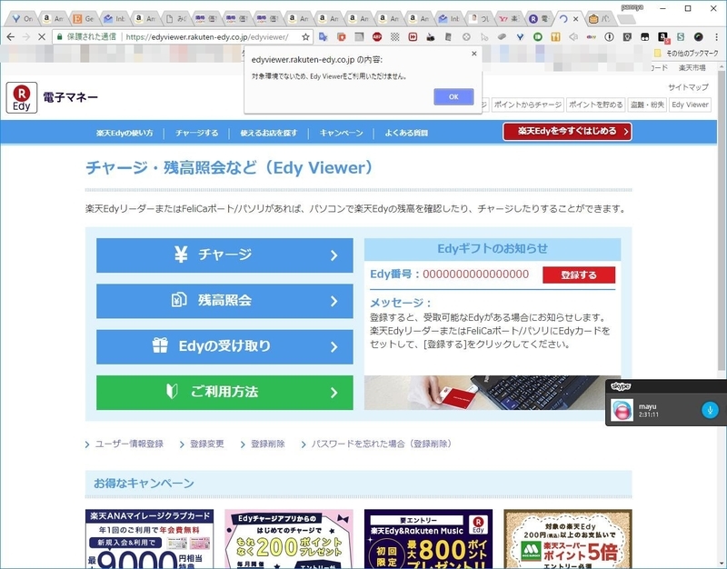Click 楽天Edyを今すぐはじめる red button

pos(567,131)
